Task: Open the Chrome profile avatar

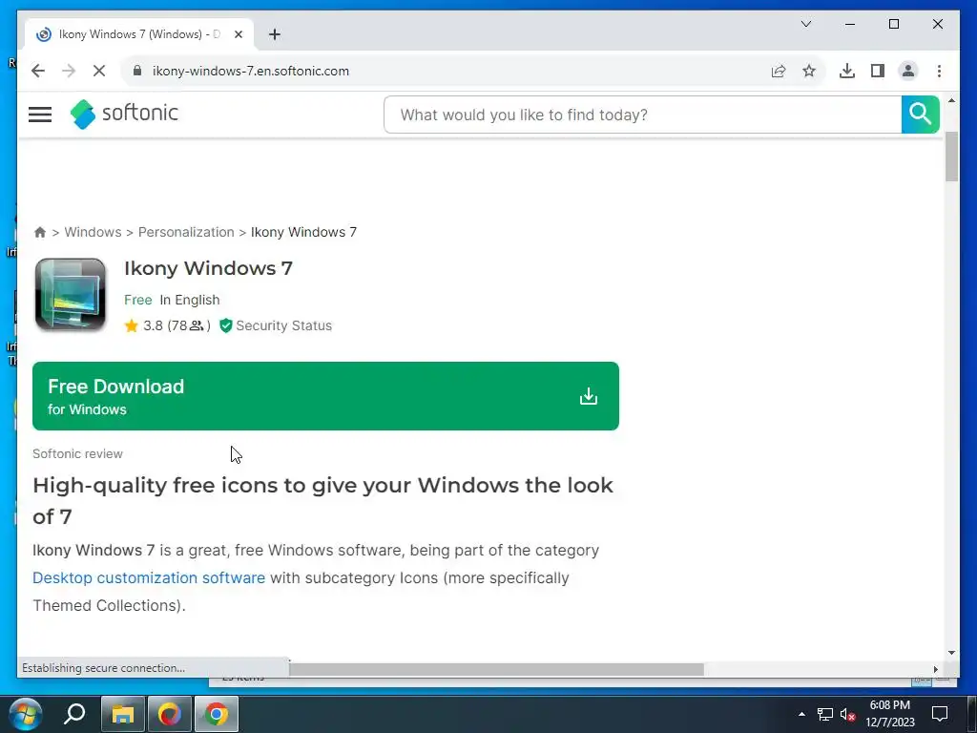Action: [908, 71]
